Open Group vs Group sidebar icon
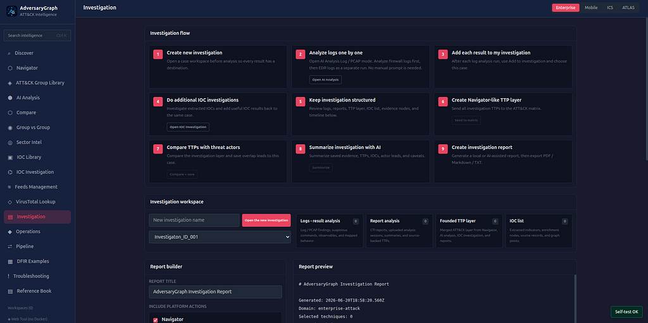Screen dimensions: 648x323 click(10, 127)
